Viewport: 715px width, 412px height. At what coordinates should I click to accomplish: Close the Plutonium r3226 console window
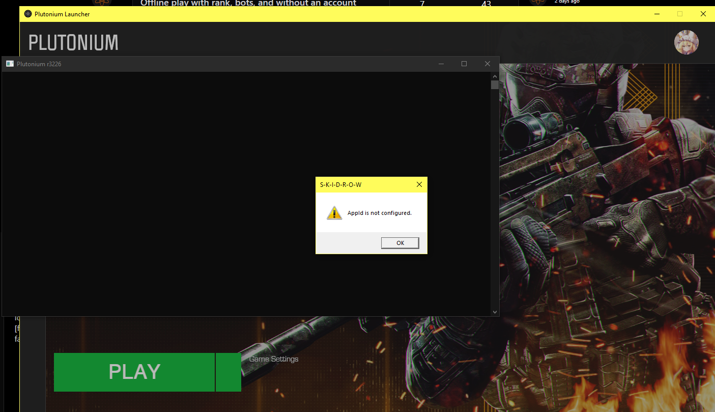(x=488, y=64)
